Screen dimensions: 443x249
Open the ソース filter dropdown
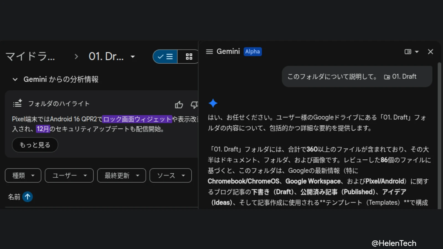tap(170, 175)
